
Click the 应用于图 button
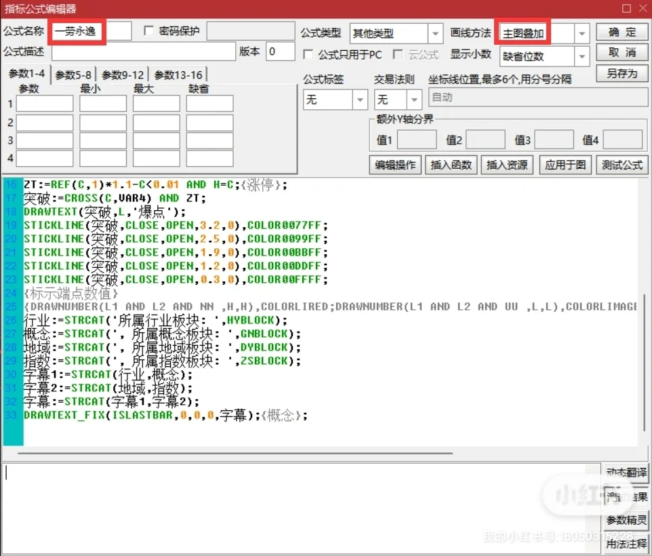(x=565, y=165)
